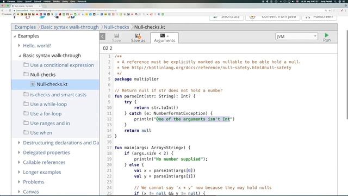Image resolution: width=348 pixels, height=196 pixels.
Task: Click folder icon of Use a conditional expression
Action: tap(26, 65)
